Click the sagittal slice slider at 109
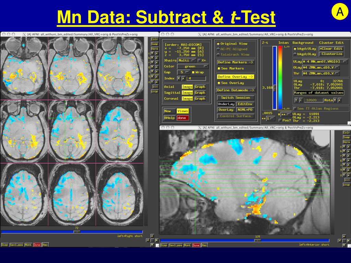This screenshot has width=351, height=263. (x=257, y=240)
